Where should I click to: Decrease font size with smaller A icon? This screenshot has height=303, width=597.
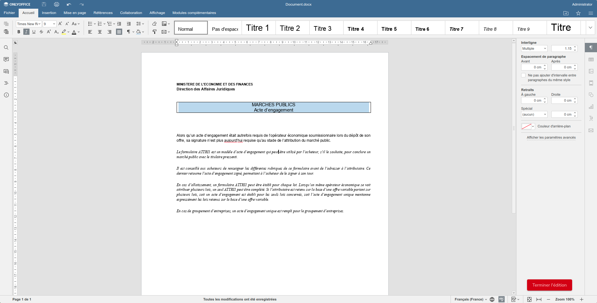coord(67,24)
